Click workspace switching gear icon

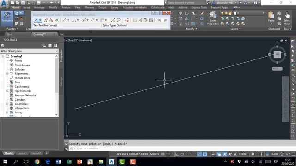coord(253,154)
